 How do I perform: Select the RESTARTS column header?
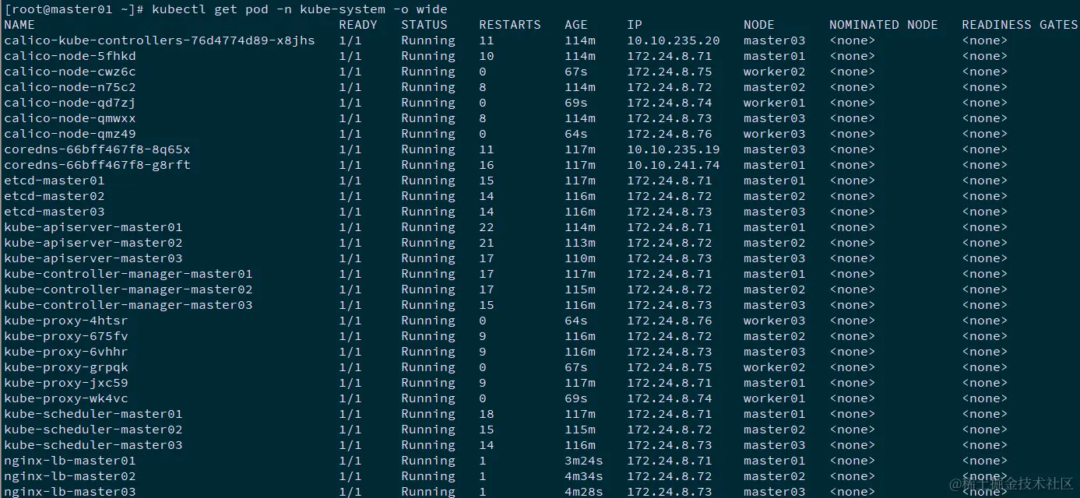tap(510, 25)
